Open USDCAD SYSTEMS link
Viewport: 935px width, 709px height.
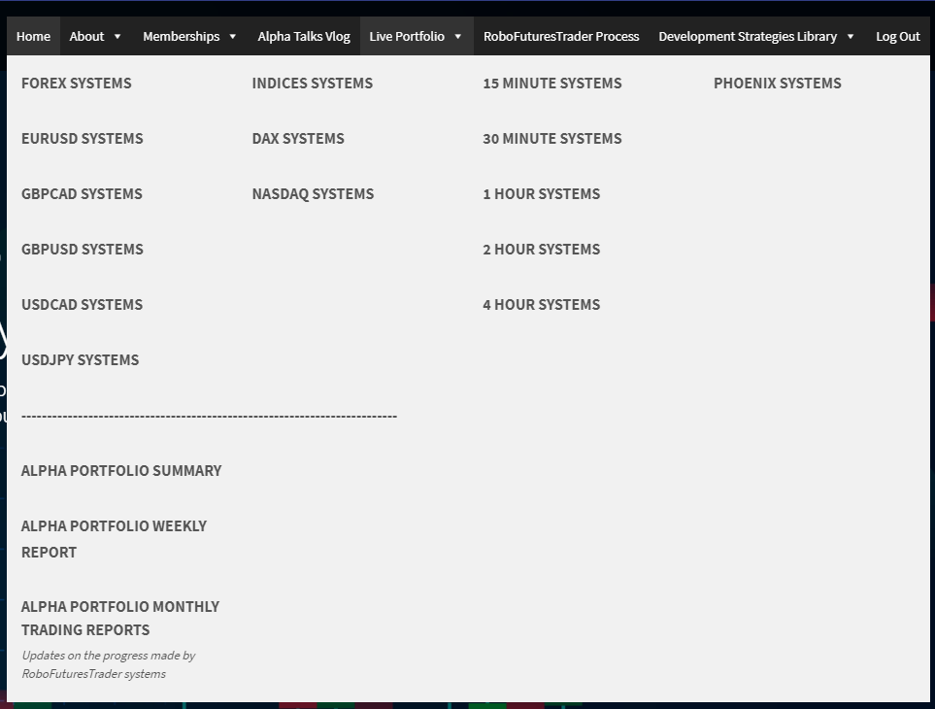83,305
